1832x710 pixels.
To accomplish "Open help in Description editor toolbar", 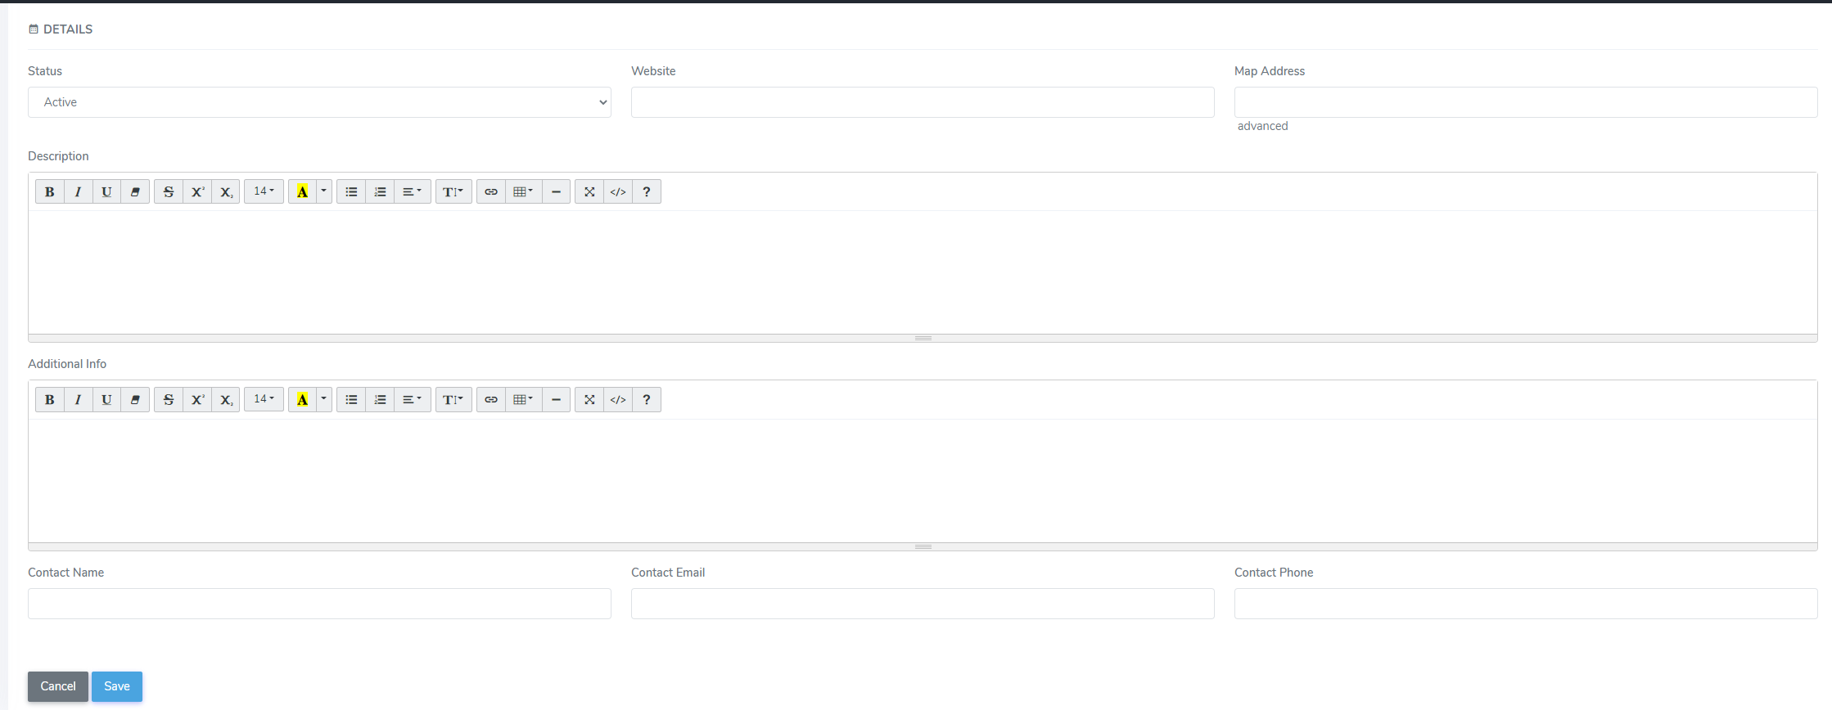I will coord(647,191).
